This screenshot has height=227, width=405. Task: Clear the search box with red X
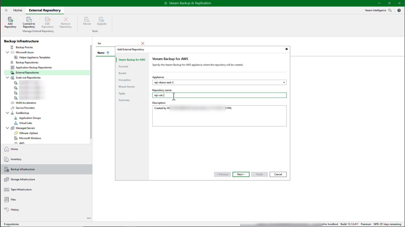click(x=142, y=43)
